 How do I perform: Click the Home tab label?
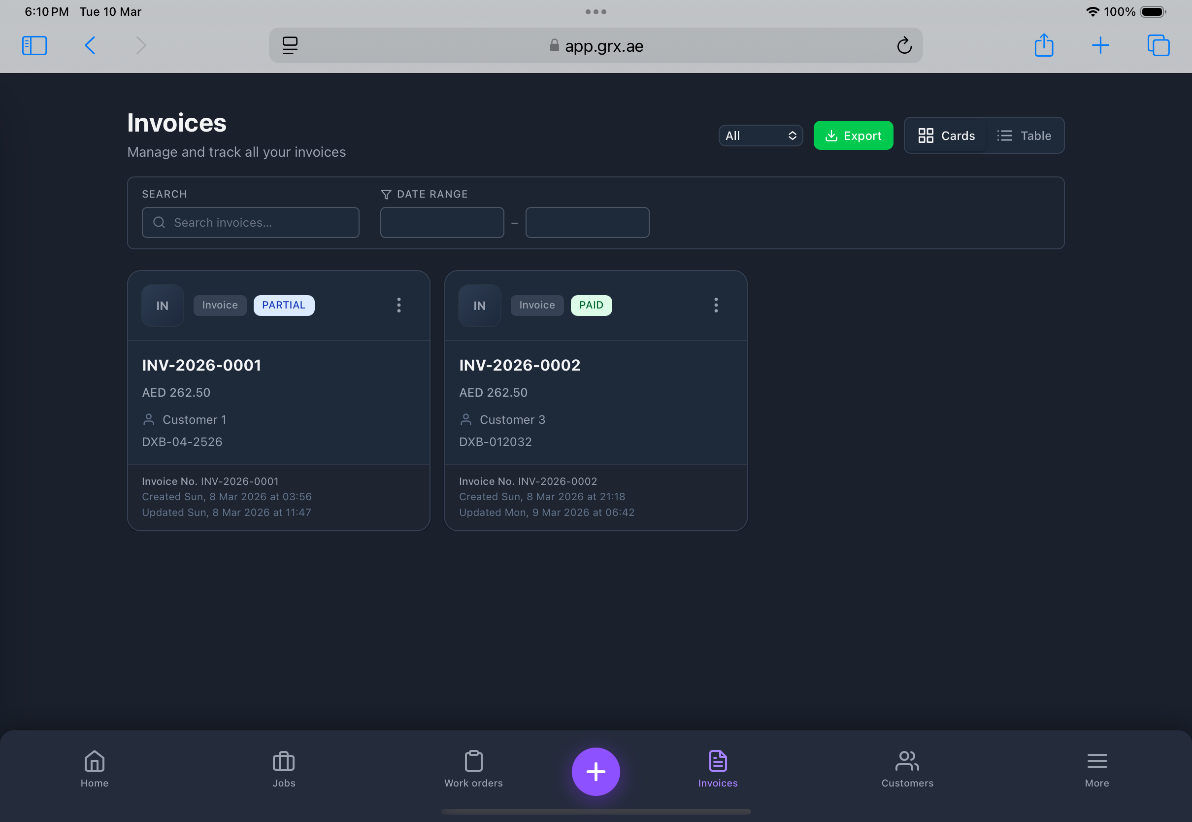(94, 783)
